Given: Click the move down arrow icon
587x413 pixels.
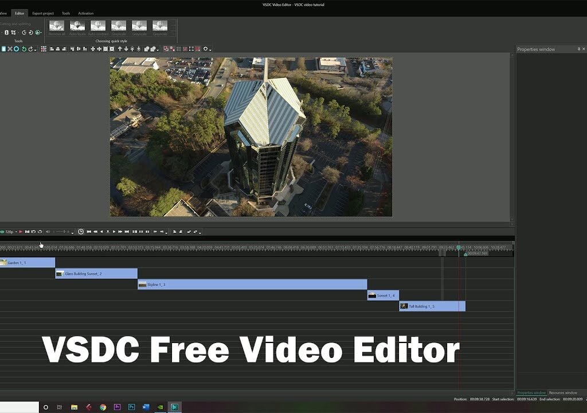Looking at the screenshot, I should pos(126,49).
